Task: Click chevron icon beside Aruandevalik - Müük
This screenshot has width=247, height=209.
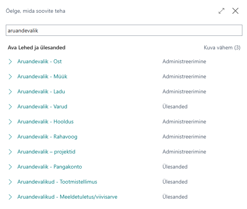Action: pos(10,77)
